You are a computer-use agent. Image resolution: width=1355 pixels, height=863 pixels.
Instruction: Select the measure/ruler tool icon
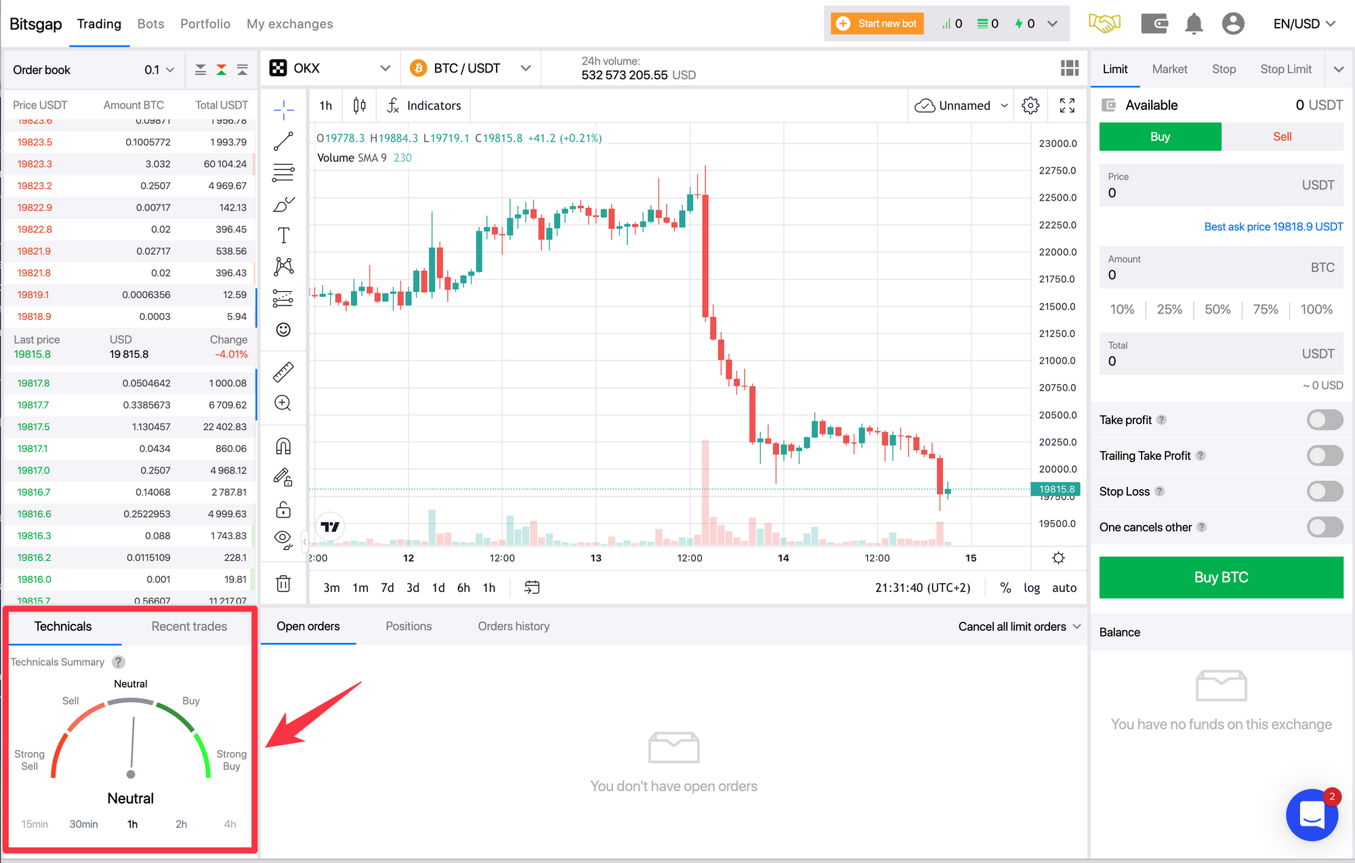(285, 373)
